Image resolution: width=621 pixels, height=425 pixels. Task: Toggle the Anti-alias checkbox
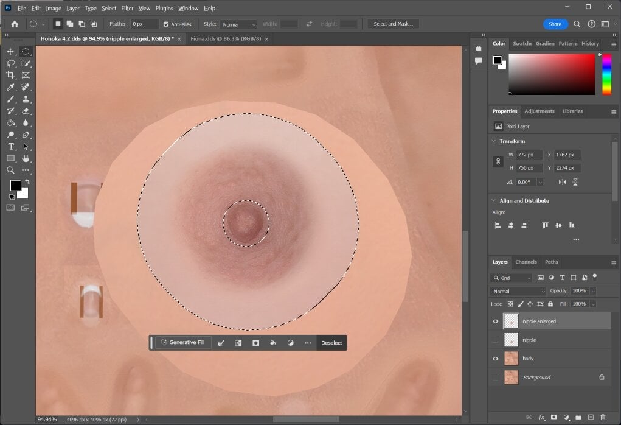(x=166, y=24)
